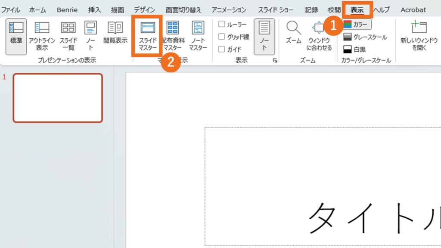Select 白黒 black and white mode

pyautogui.click(x=355, y=49)
